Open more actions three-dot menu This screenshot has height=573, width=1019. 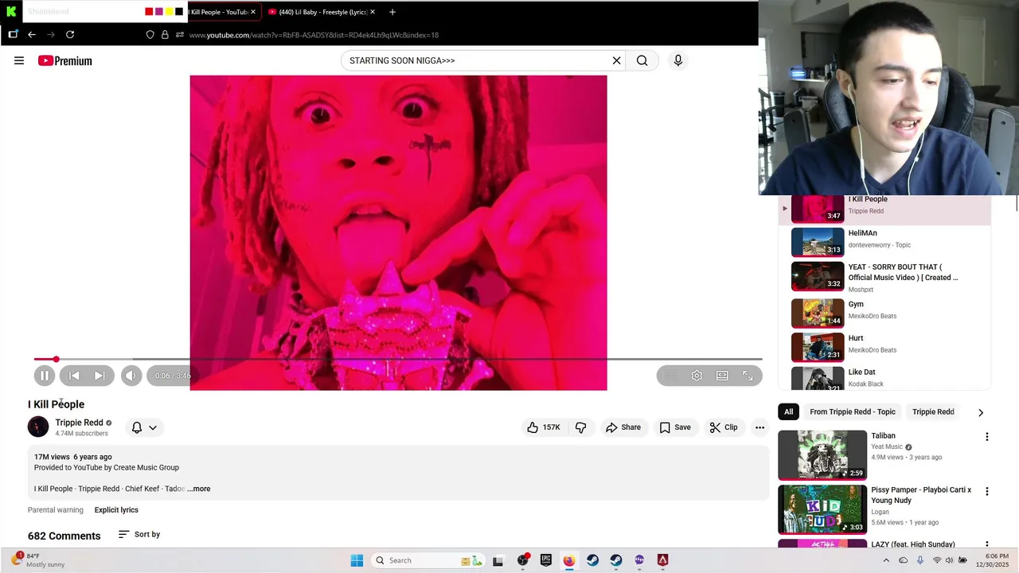point(759,427)
